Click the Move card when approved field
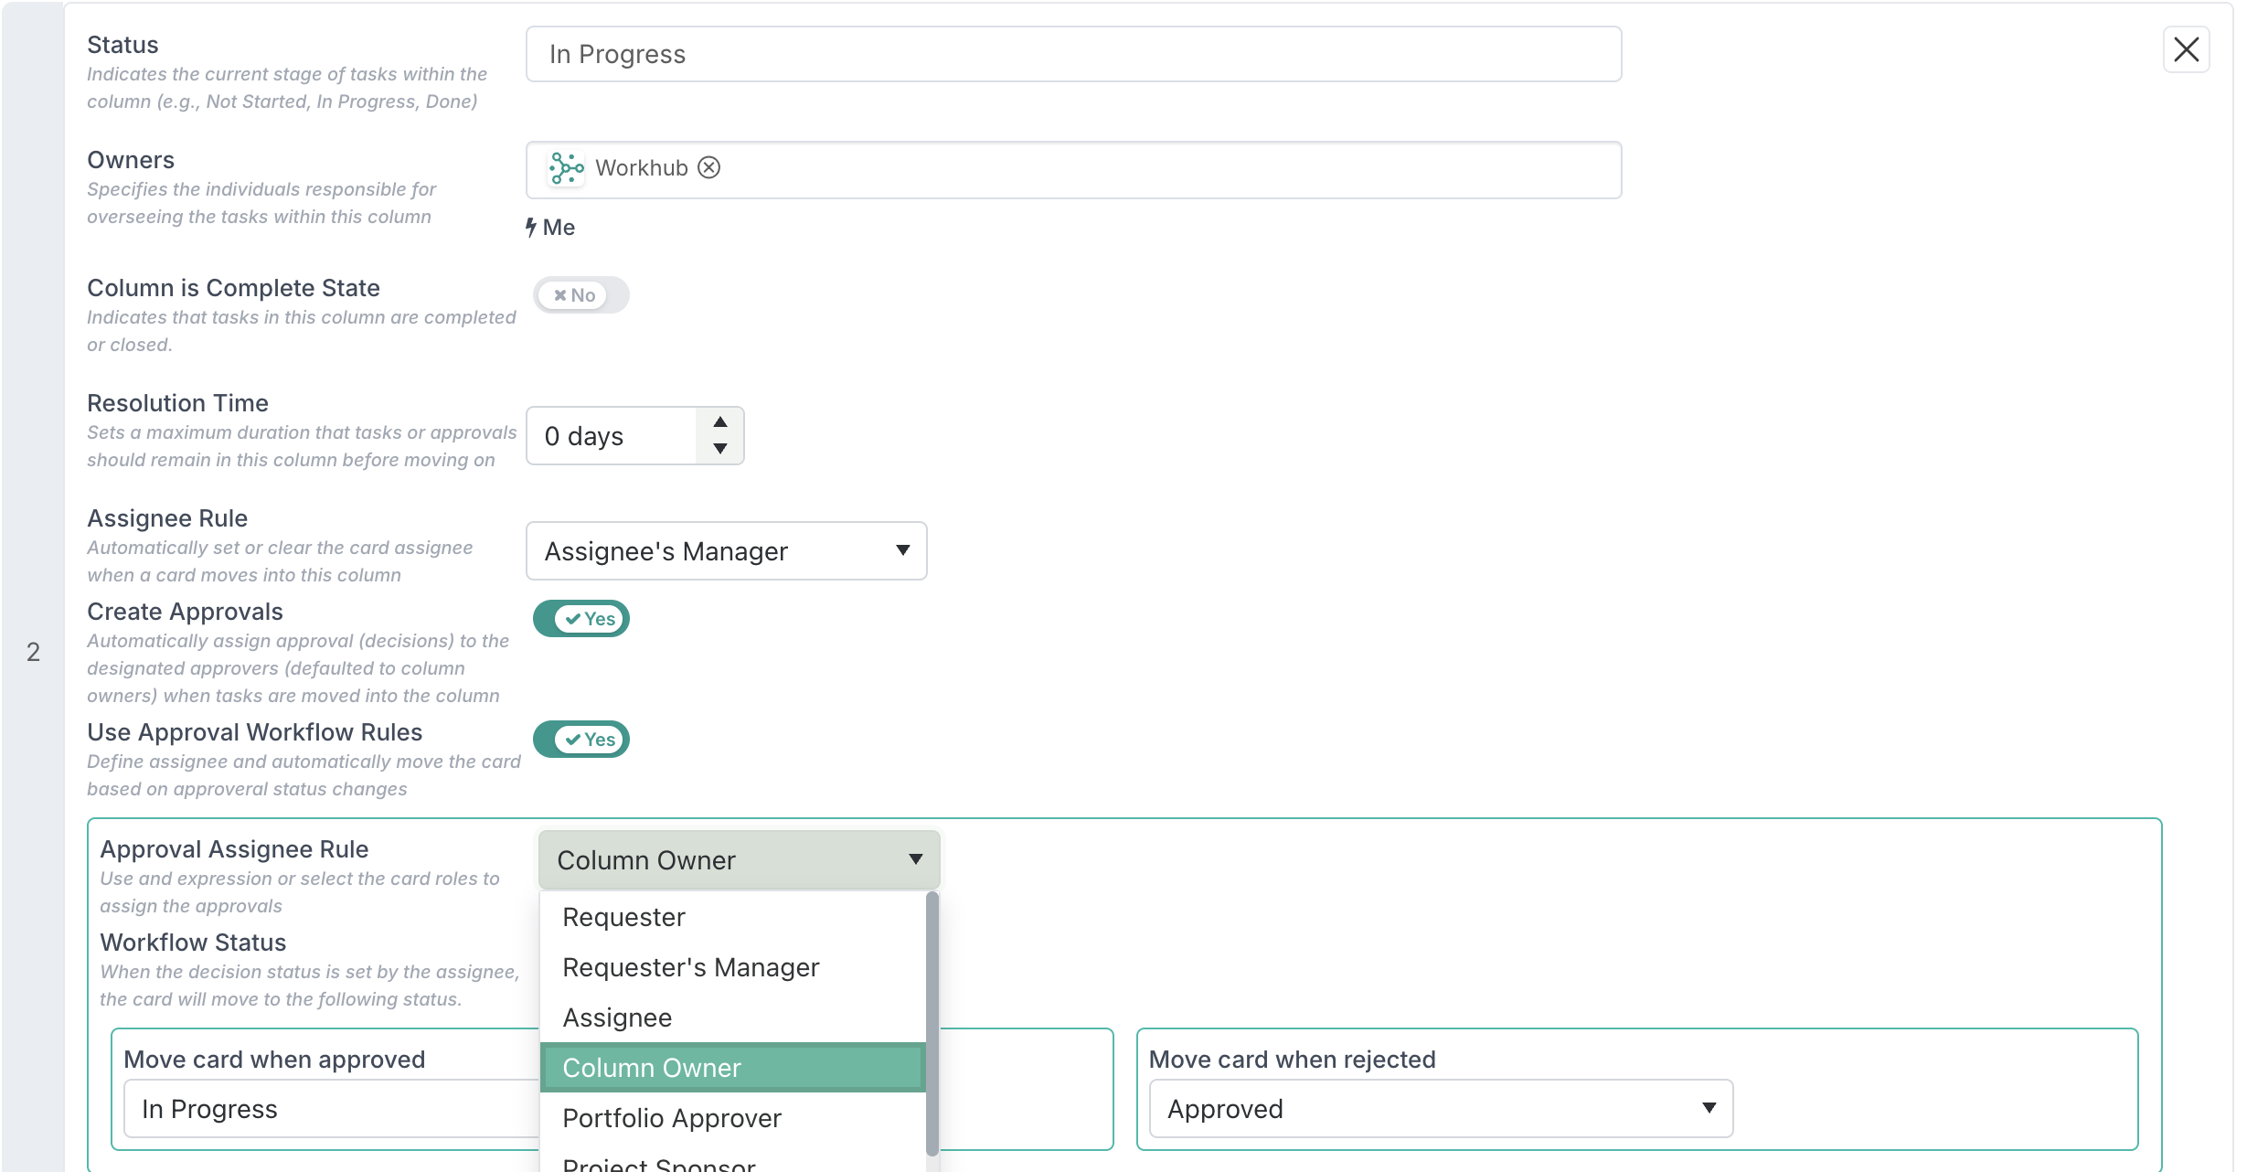 (333, 1109)
